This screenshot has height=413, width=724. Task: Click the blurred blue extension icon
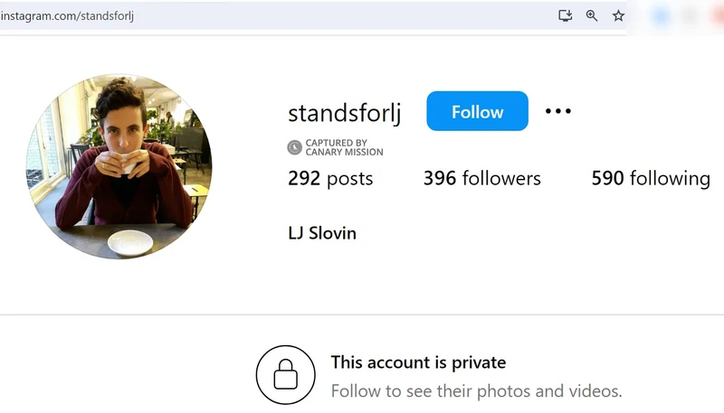tap(662, 15)
